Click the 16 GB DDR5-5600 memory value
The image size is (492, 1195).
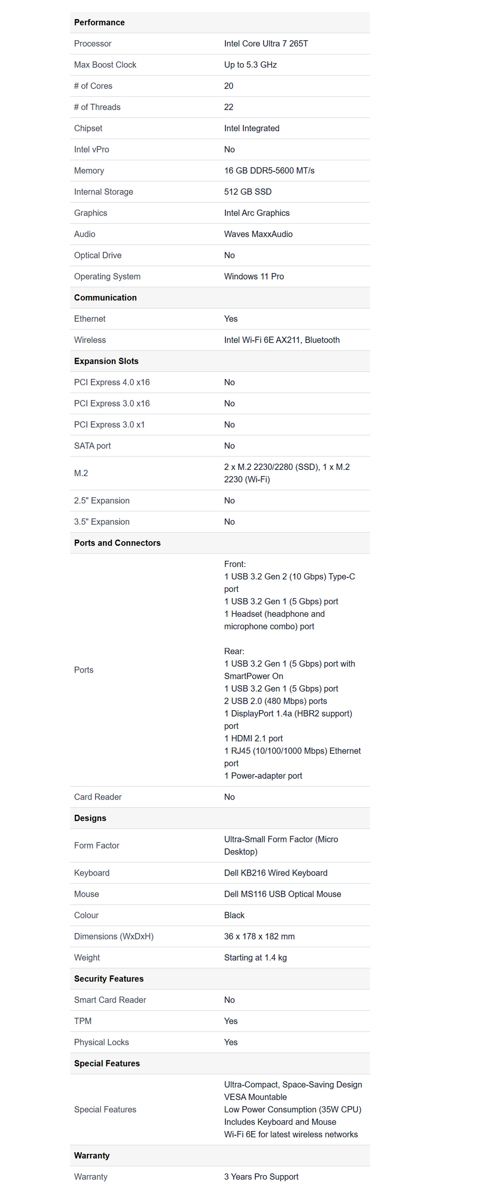pos(269,171)
